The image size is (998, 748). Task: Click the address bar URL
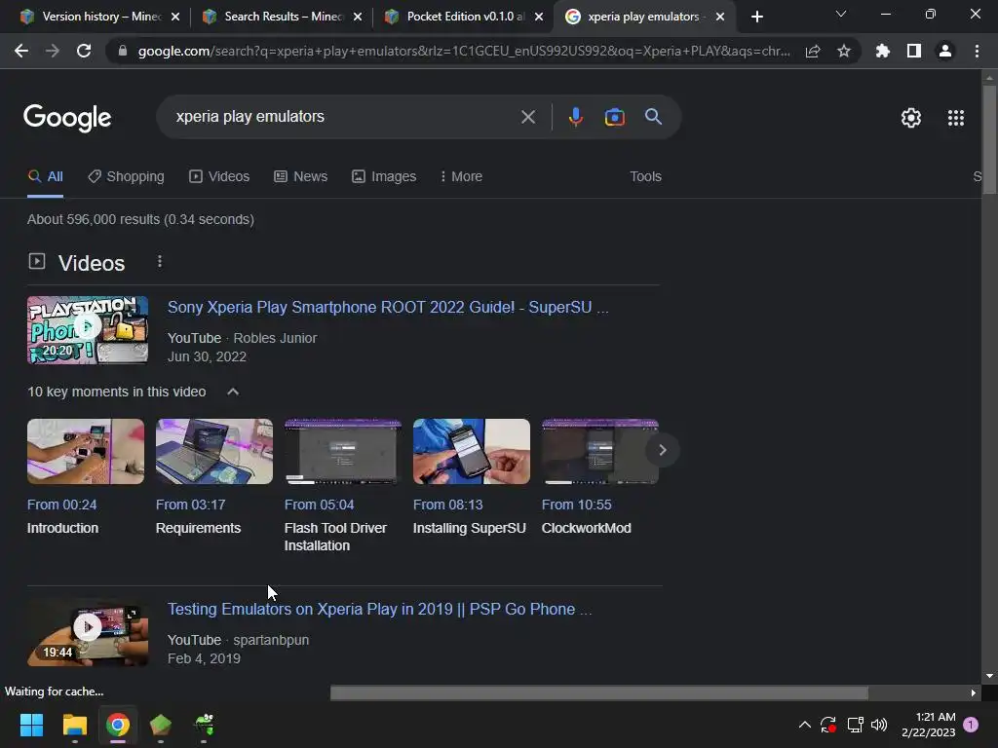point(464,51)
